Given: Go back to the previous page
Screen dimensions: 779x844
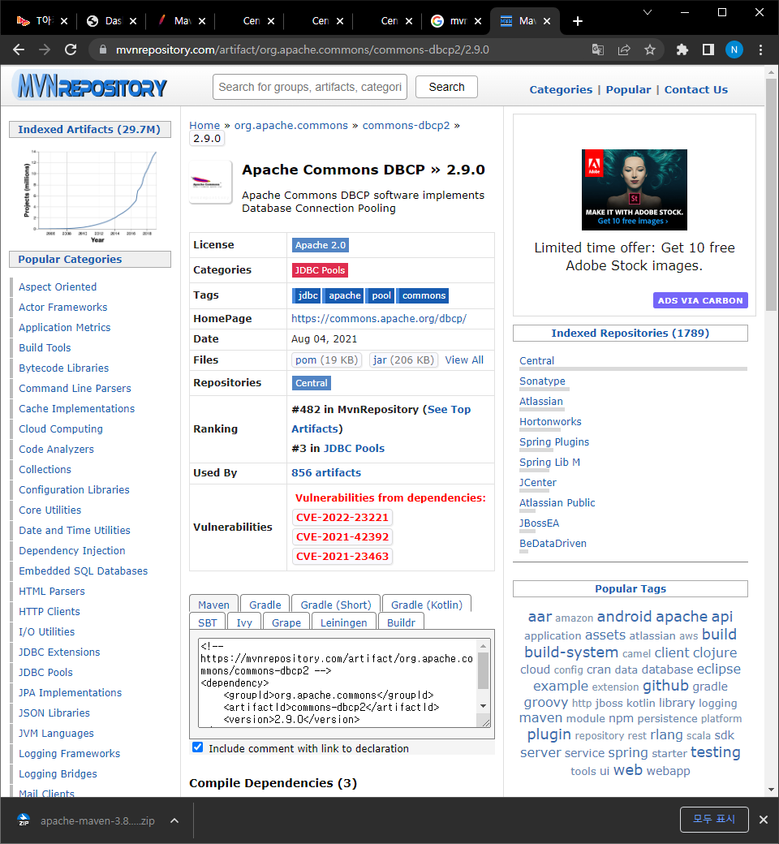Looking at the screenshot, I should 19,50.
